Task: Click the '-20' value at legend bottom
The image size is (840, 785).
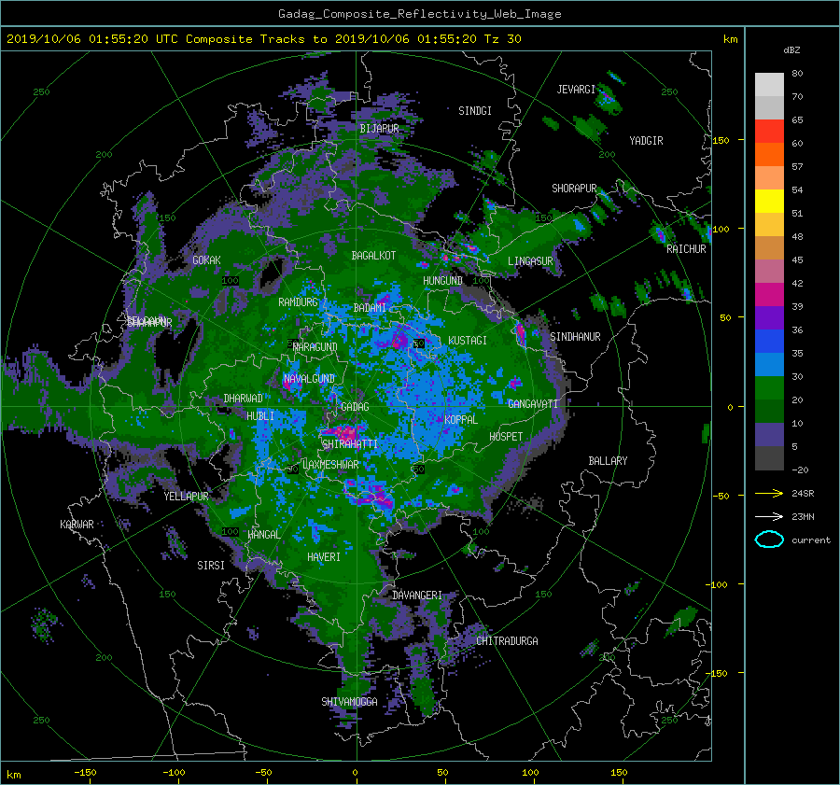Action: click(800, 470)
